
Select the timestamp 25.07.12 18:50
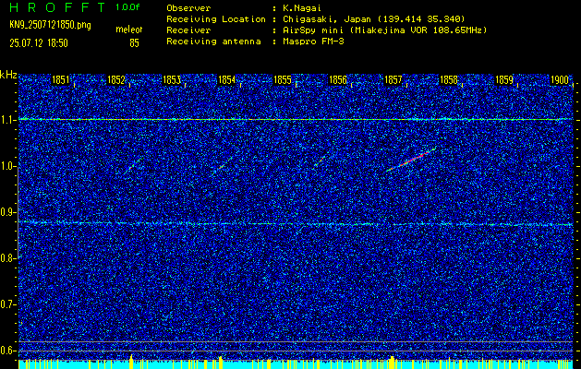pos(39,43)
